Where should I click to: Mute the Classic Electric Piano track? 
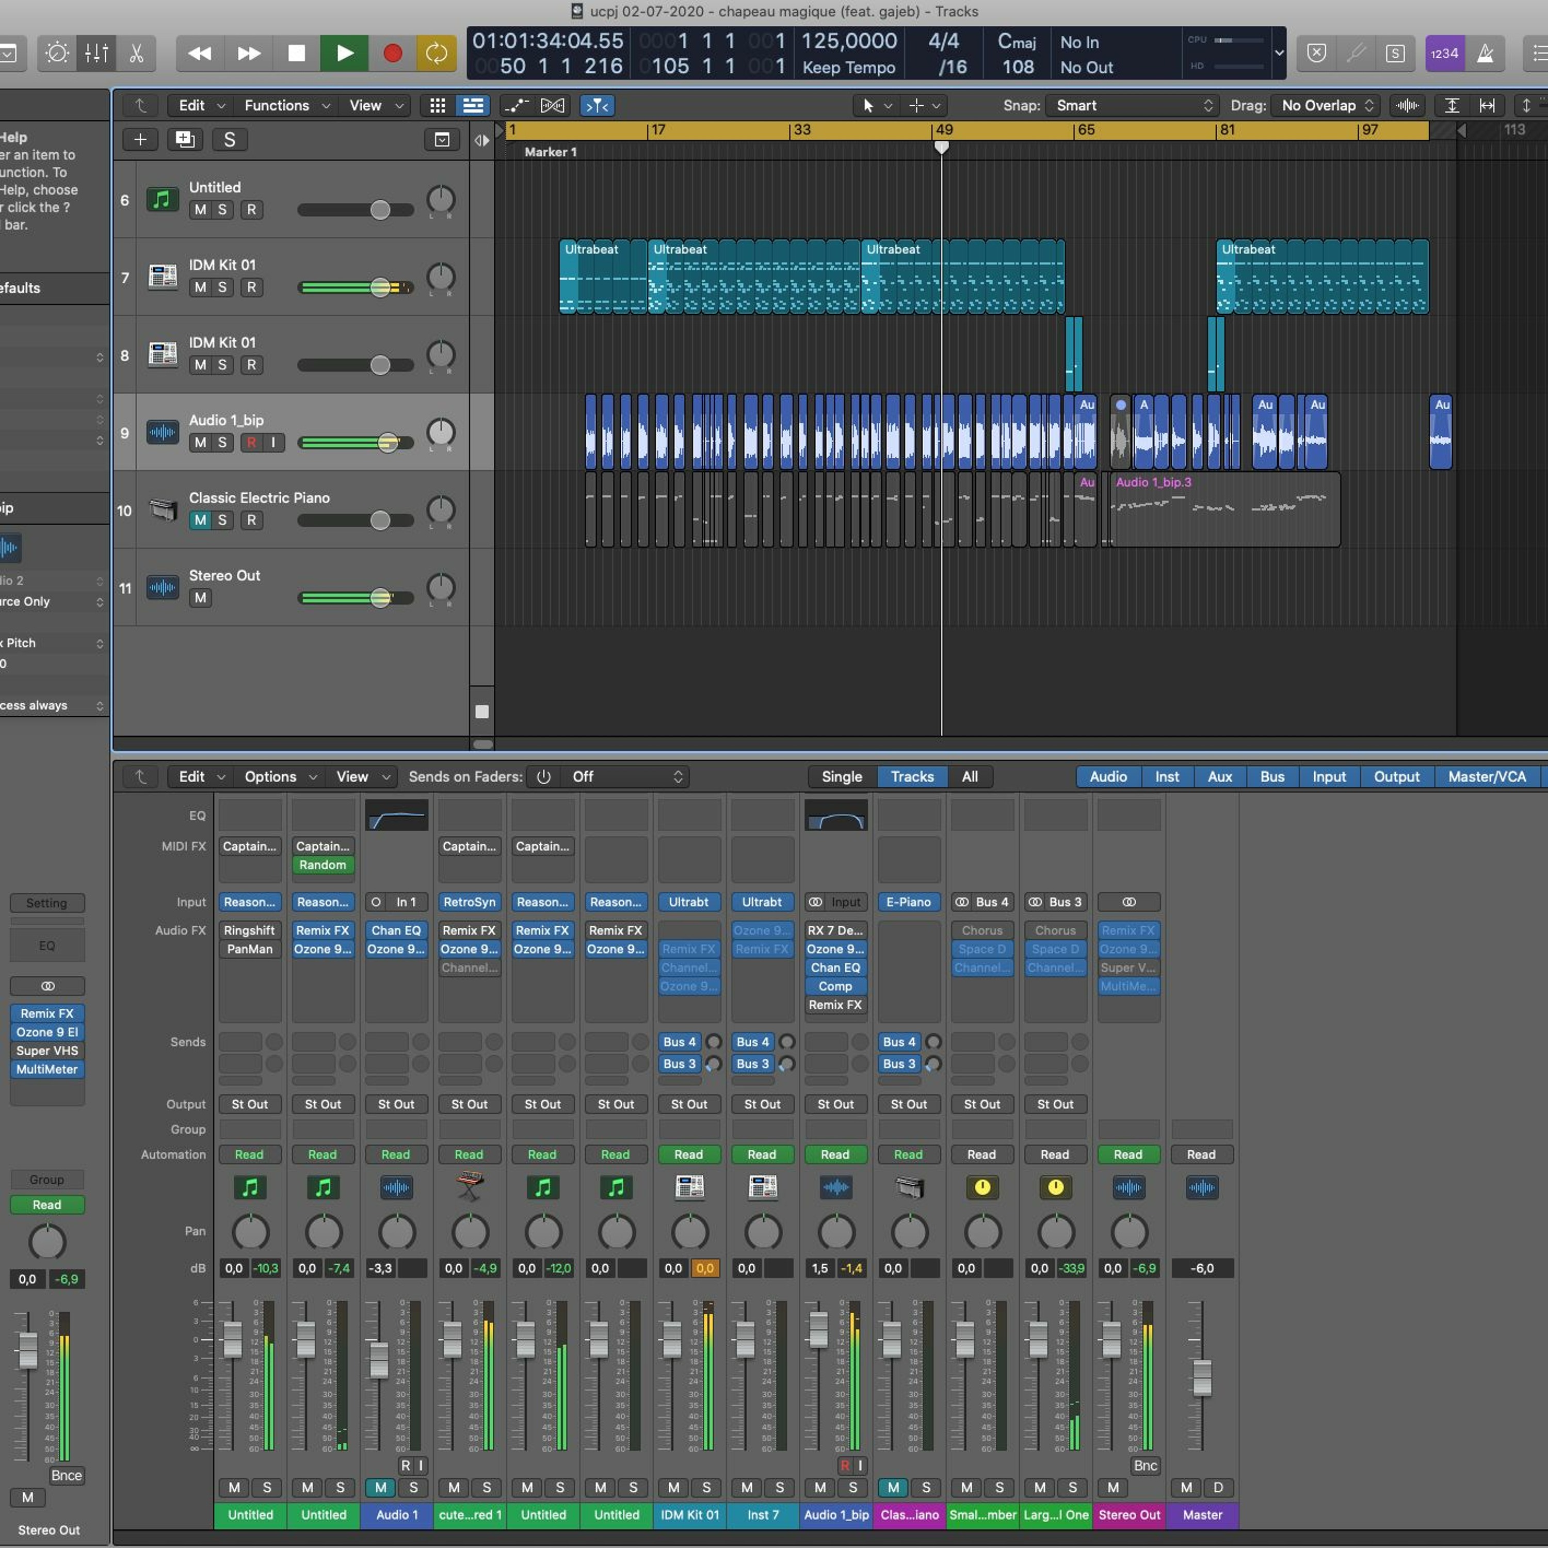point(200,520)
